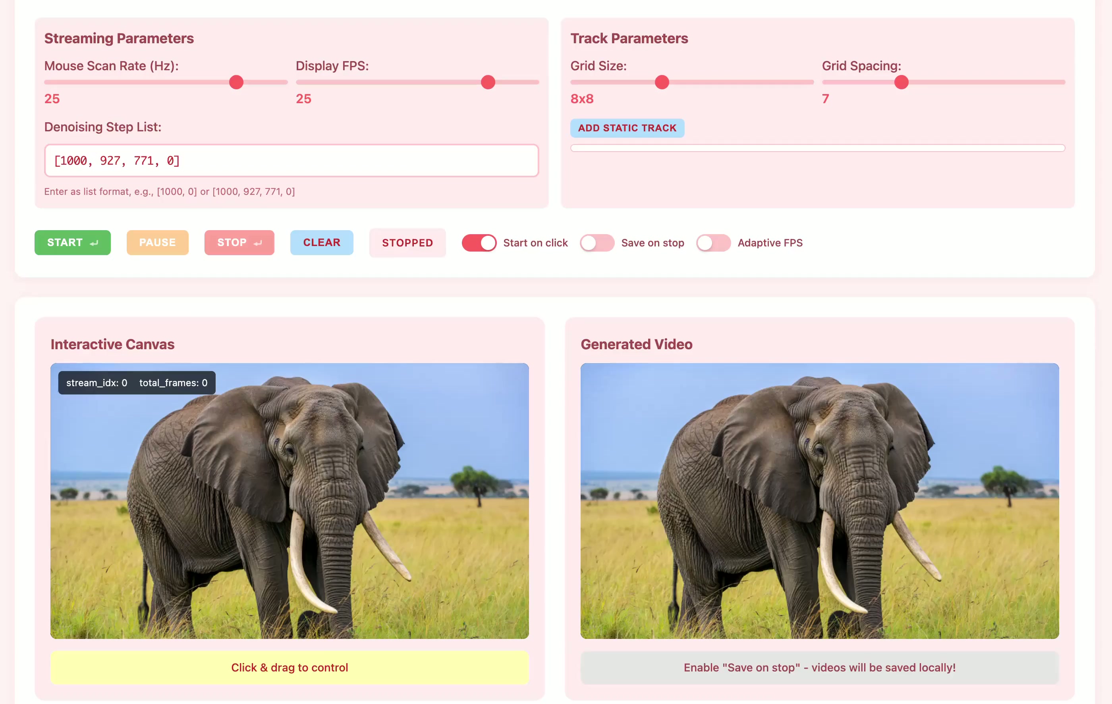Click ADD STATIC TRACK in Track Parameters
This screenshot has height=704, width=1112.
pos(627,128)
